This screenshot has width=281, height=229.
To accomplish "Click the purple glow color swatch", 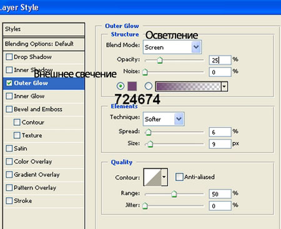I will [x=132, y=86].
